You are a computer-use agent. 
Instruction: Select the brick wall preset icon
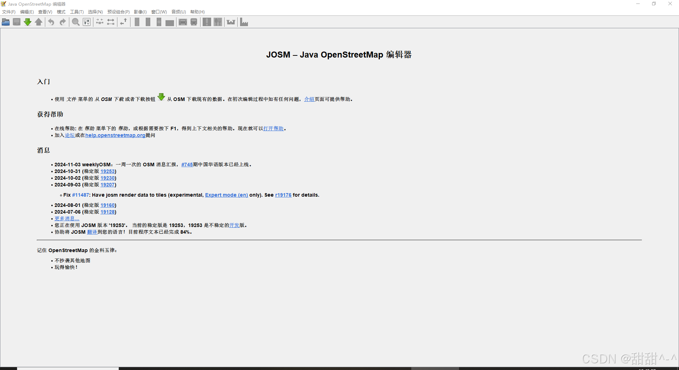coord(170,22)
